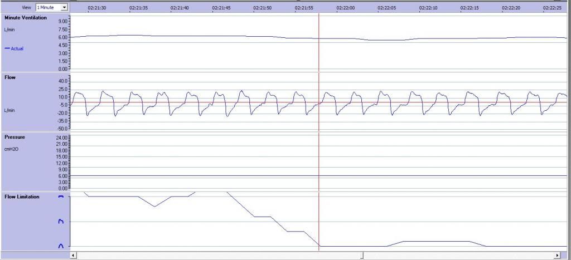Click L/min unit under Minute Ventilation
Viewport: 571px width, 260px height.
click(9, 30)
